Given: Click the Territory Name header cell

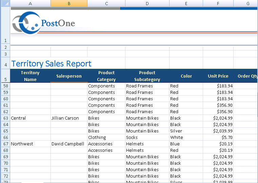Looking at the screenshot, I should tap(30, 76).
